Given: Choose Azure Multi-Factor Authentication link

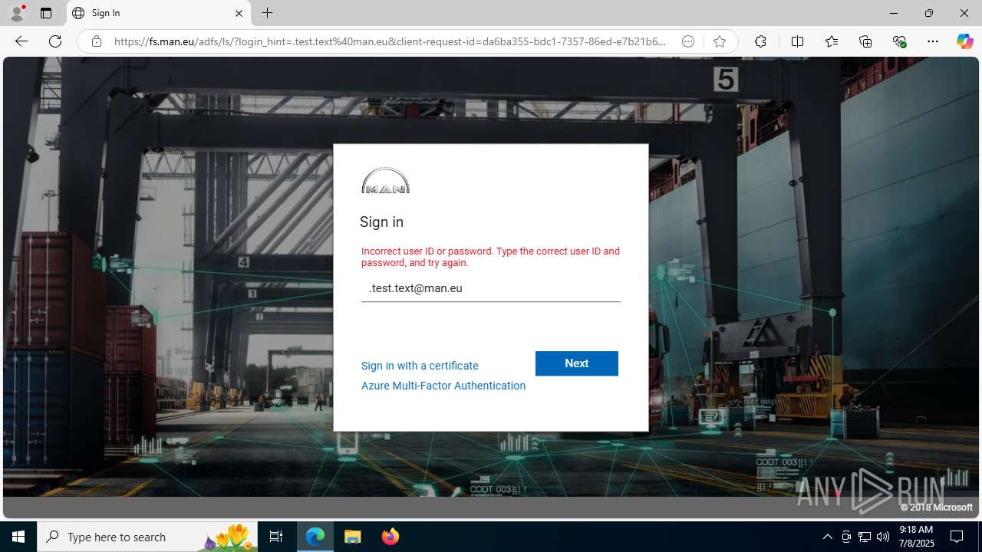Looking at the screenshot, I should click(x=443, y=386).
